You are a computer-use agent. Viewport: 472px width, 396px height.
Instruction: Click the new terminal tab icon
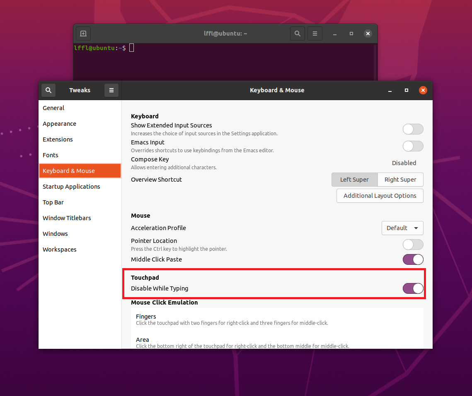coord(83,34)
